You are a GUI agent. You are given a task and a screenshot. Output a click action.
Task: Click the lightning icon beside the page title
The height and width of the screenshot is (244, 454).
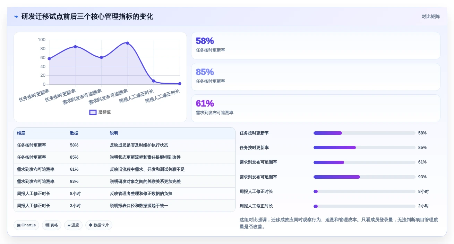[16, 17]
